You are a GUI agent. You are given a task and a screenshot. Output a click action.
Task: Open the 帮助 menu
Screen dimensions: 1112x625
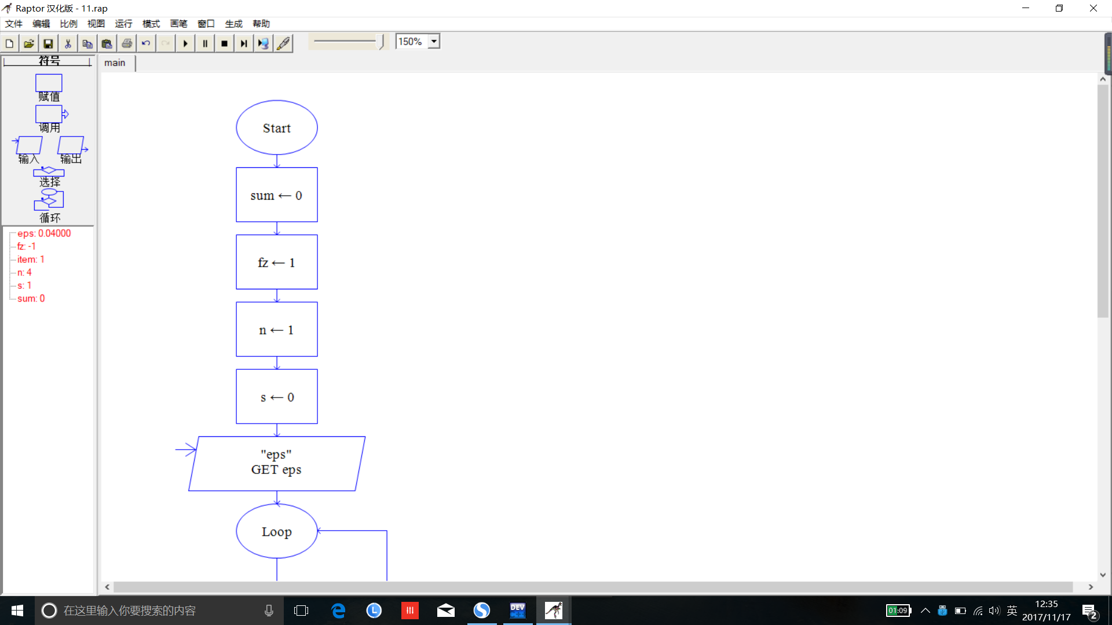261,24
